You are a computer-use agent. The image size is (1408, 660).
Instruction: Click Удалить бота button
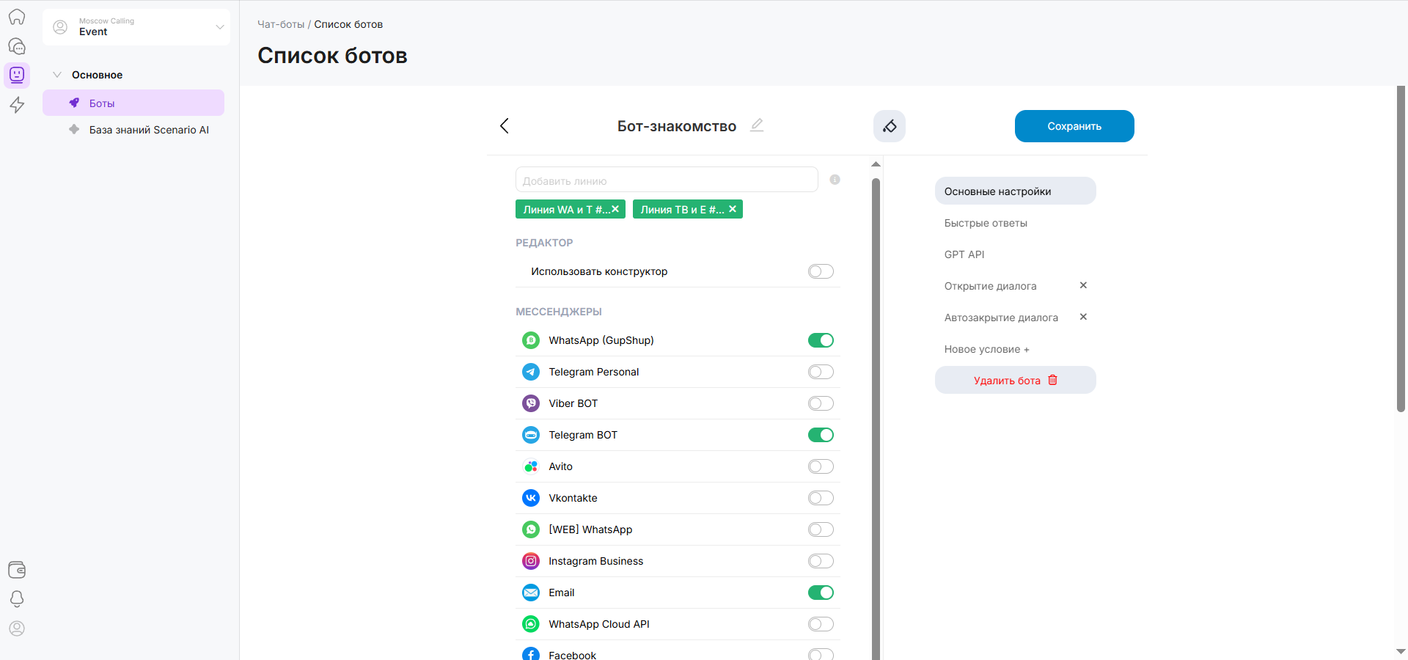coord(1015,380)
